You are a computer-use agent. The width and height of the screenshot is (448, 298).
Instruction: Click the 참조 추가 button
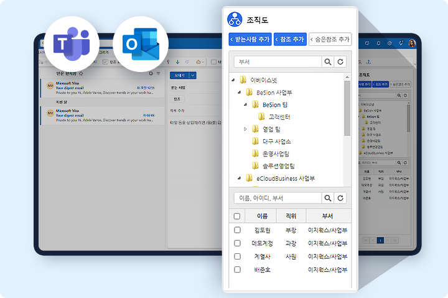[290, 39]
